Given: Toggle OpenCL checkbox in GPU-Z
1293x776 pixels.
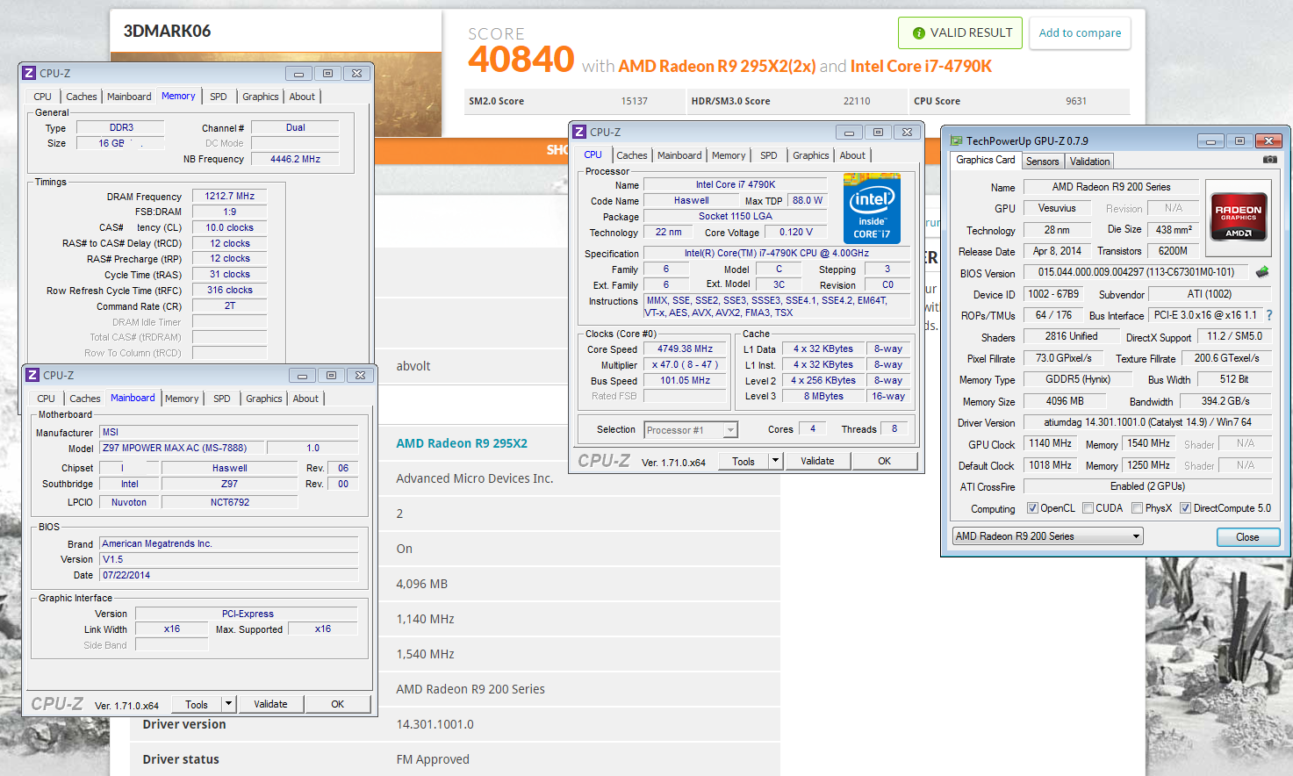Looking at the screenshot, I should click(1032, 508).
